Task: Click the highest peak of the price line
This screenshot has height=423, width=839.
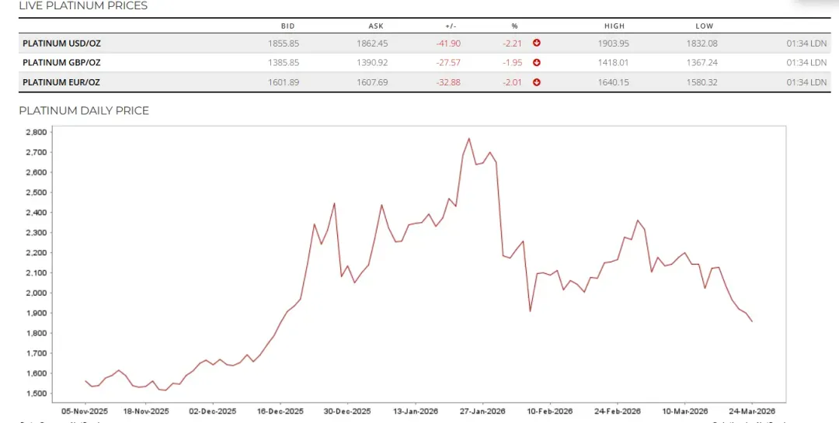Action: (469, 138)
